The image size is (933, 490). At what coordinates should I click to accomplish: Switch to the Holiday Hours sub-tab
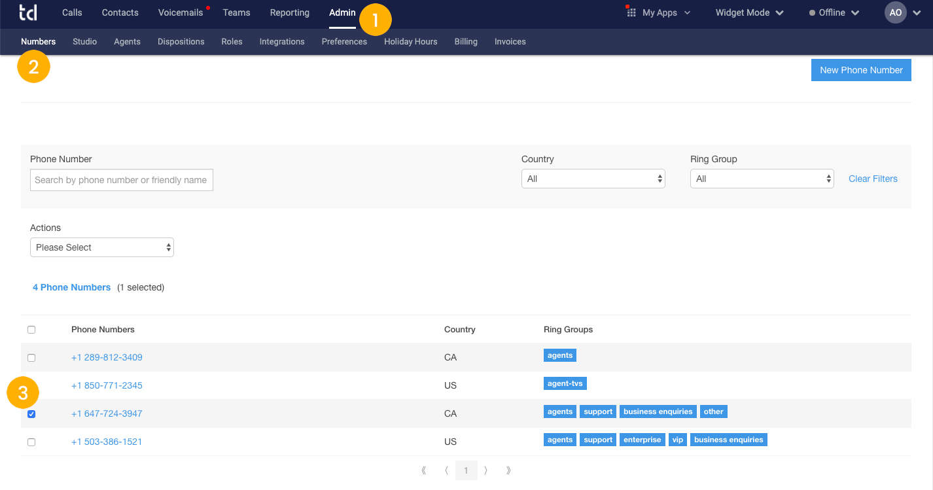[x=411, y=41]
